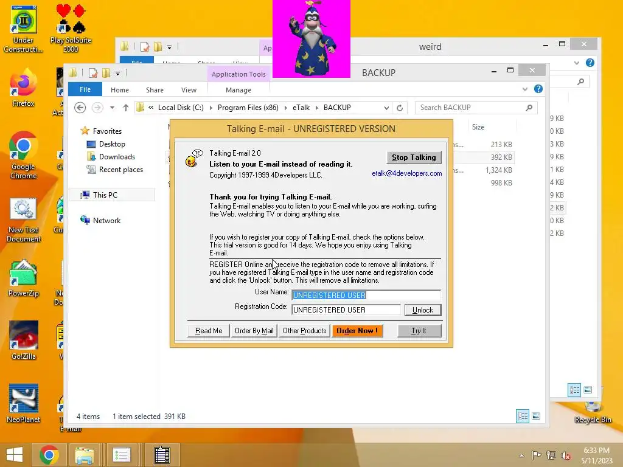Focus the Registration Code input field

coord(346,310)
